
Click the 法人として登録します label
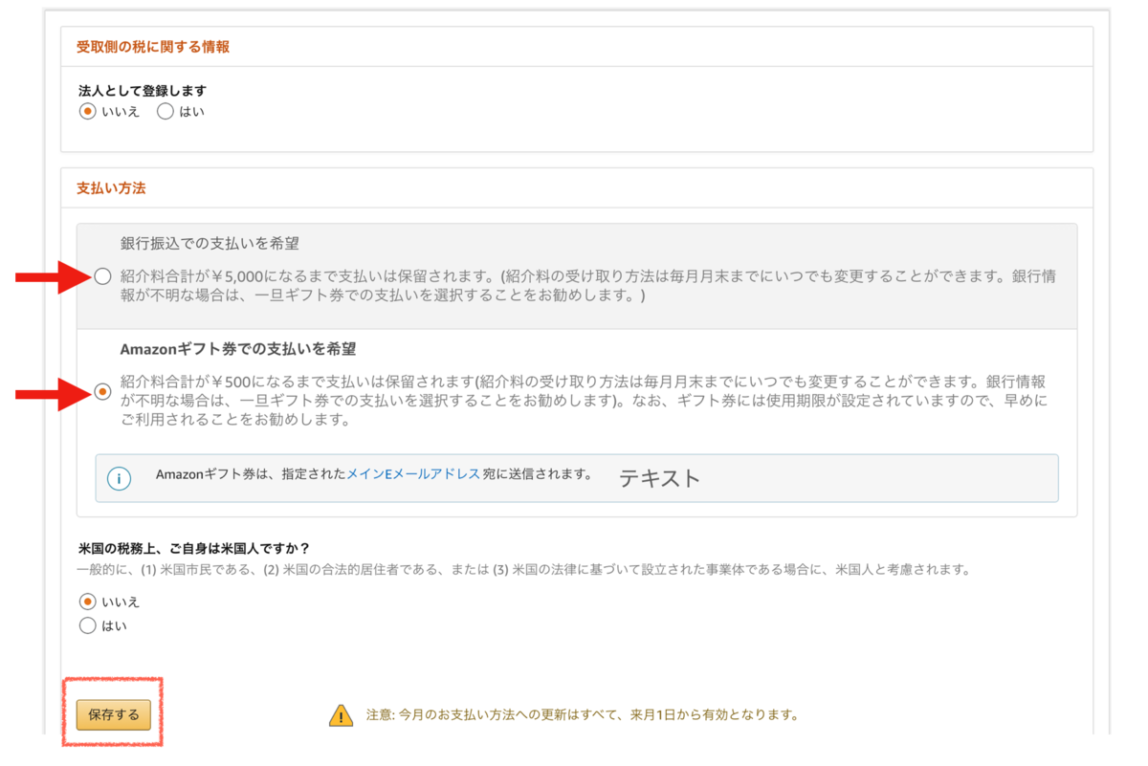pos(143,91)
